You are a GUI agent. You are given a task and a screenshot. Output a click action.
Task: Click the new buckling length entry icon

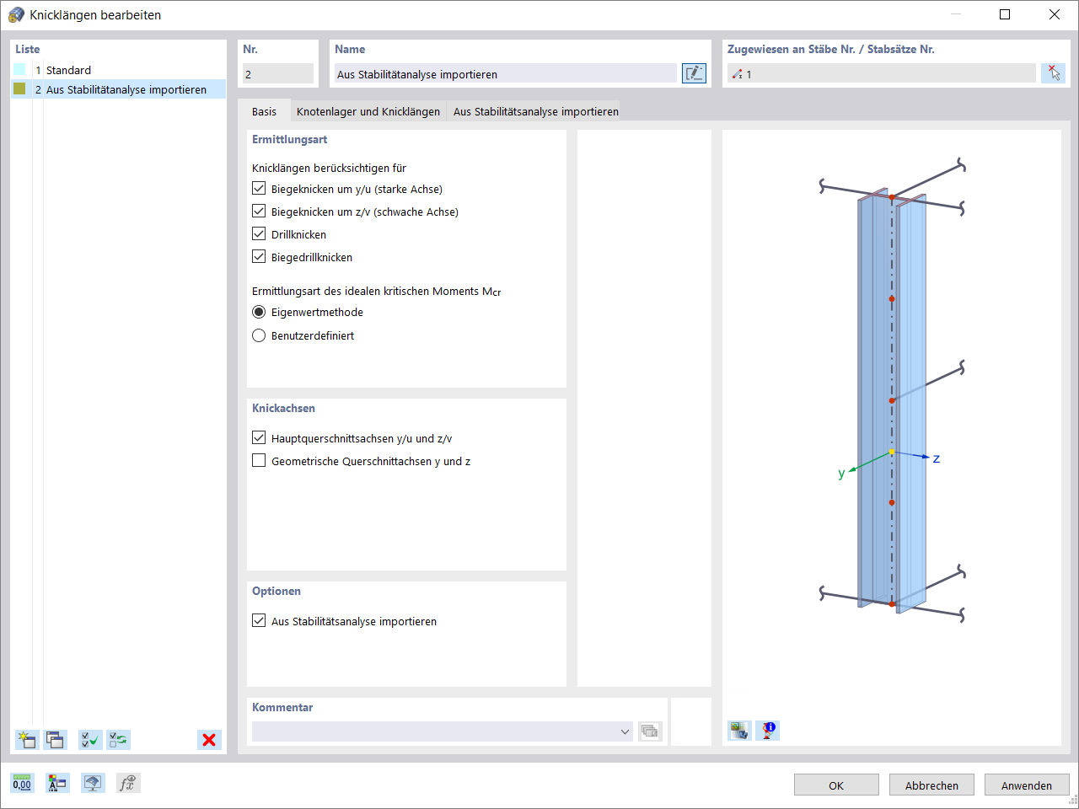tap(27, 740)
